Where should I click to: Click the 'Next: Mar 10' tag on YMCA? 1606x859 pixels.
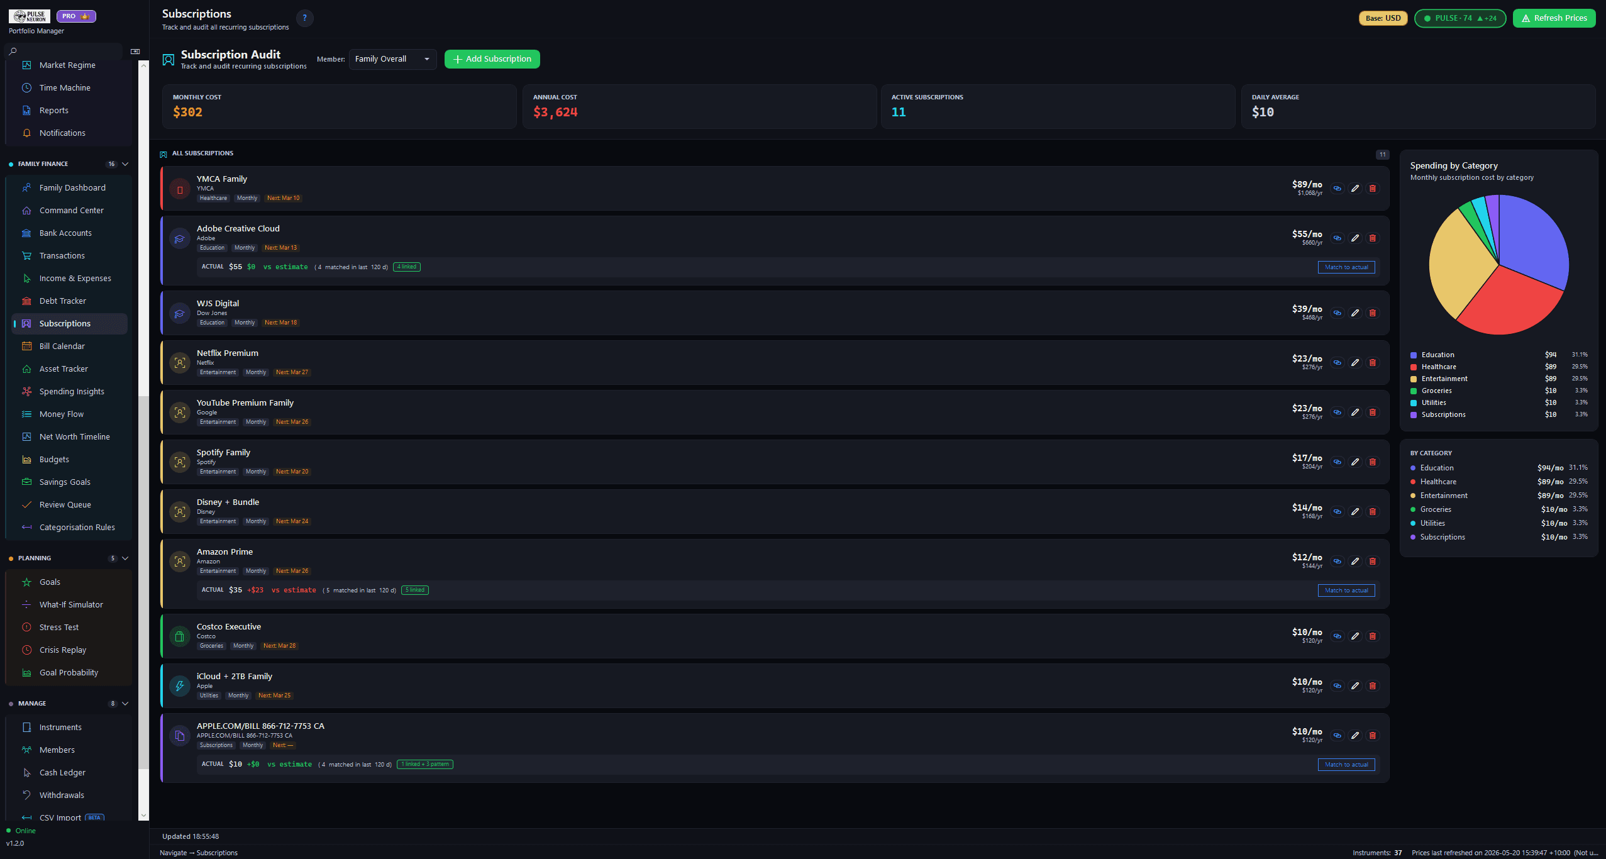point(283,198)
